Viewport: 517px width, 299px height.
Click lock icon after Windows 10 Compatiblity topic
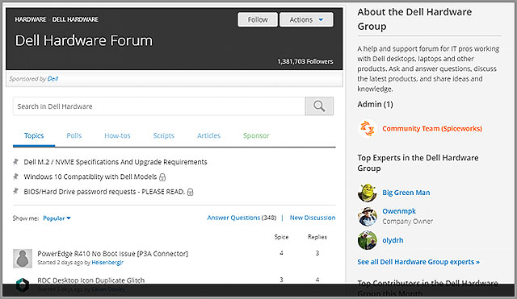(162, 177)
